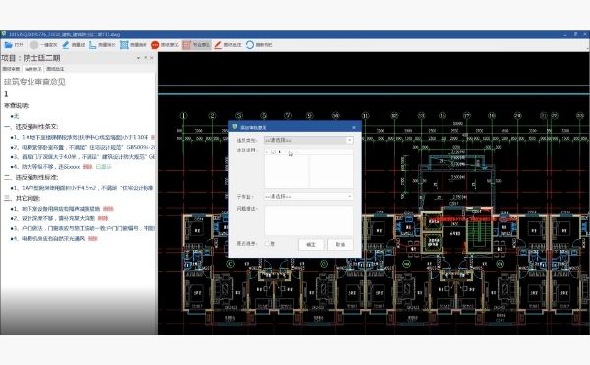Select the gray circle one-key gray tool

coord(34,45)
